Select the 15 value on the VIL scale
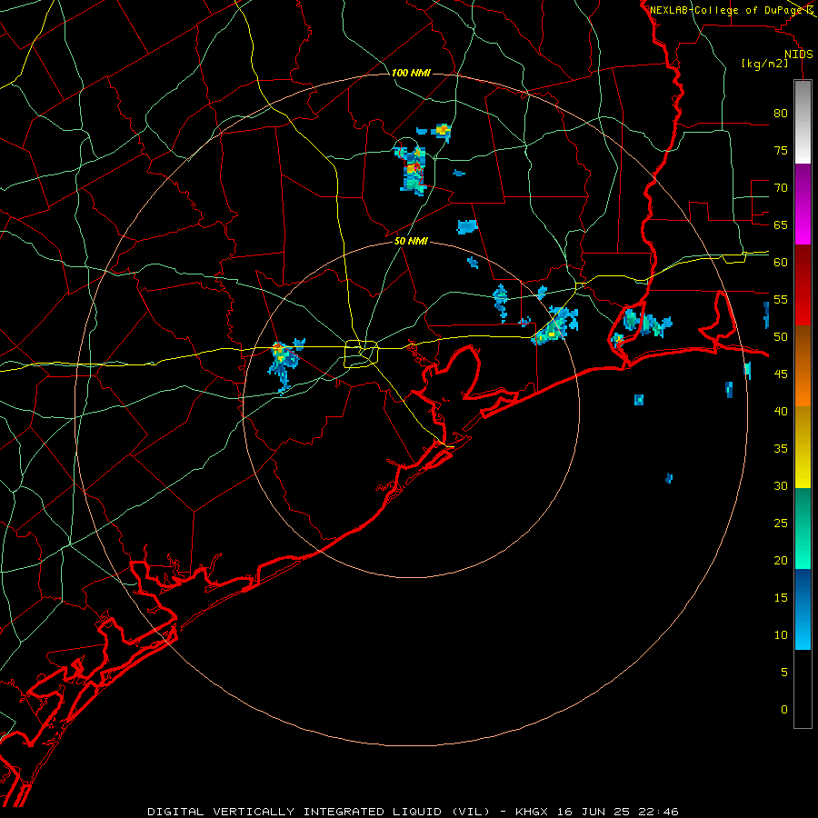Viewport: 818px width, 818px height. click(781, 598)
